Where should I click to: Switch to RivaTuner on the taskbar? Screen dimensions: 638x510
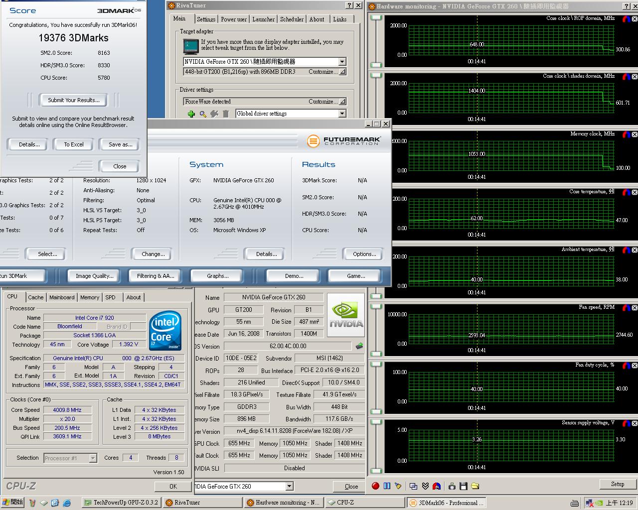point(203,503)
